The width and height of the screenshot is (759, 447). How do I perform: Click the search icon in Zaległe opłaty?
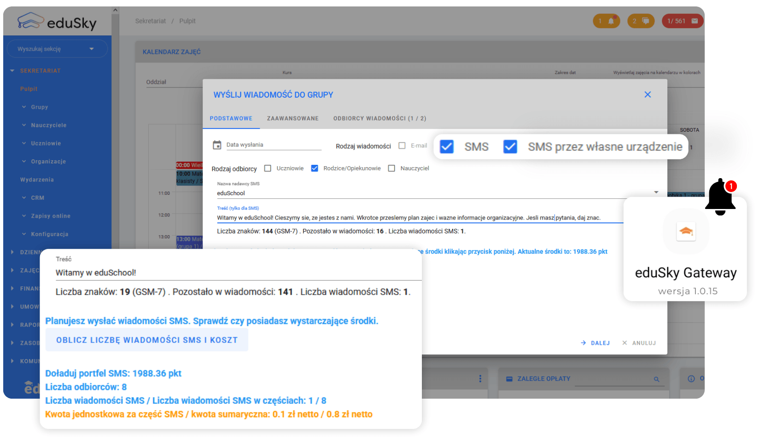click(x=656, y=379)
